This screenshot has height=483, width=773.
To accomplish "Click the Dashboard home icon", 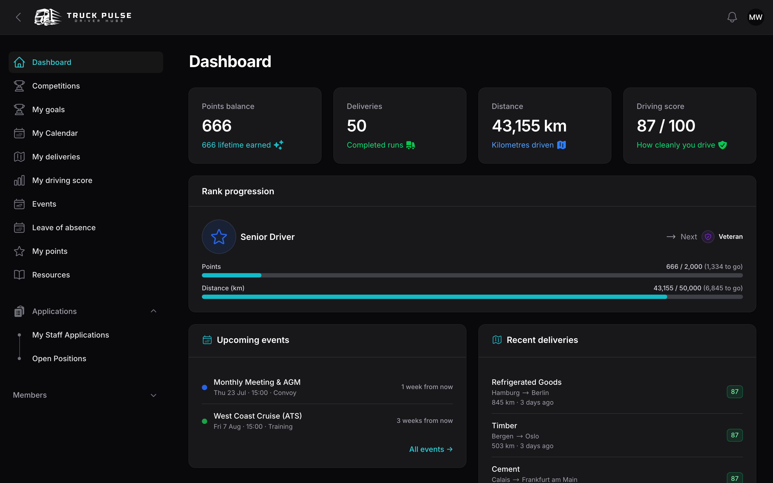I will (20, 62).
